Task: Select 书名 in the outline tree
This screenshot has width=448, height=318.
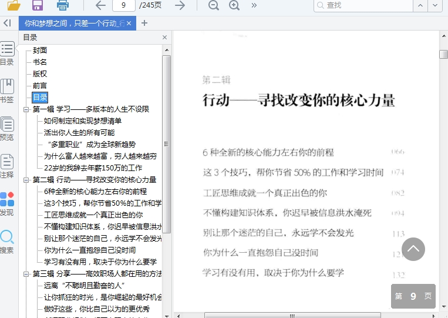Action: [40, 62]
